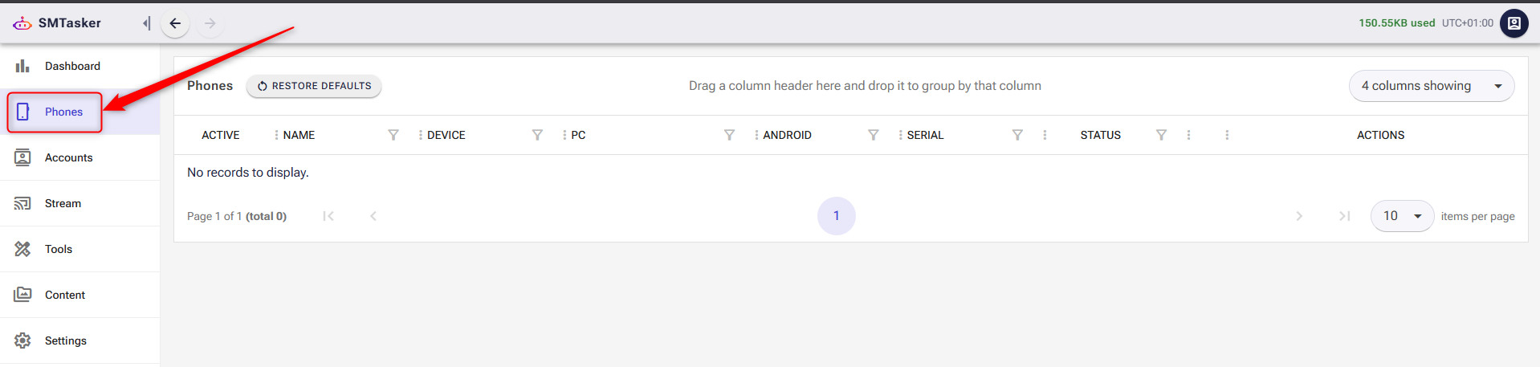Viewport: 1540px width, 367px height.
Task: Filter the SERIAL column
Action: pos(1017,135)
